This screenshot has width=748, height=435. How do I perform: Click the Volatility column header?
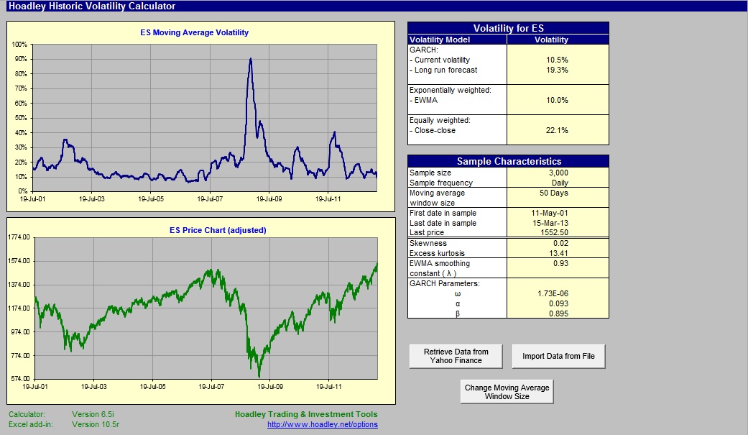[x=551, y=40]
